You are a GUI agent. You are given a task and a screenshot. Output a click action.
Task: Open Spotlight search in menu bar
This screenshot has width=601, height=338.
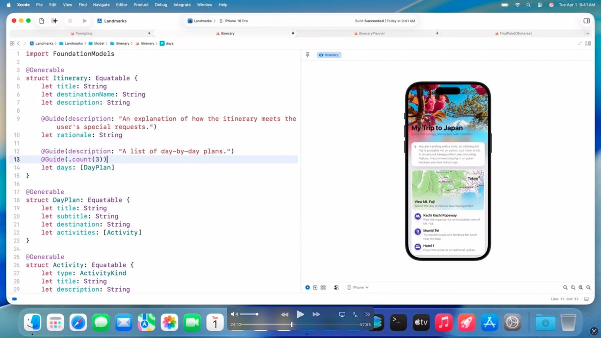click(x=529, y=5)
